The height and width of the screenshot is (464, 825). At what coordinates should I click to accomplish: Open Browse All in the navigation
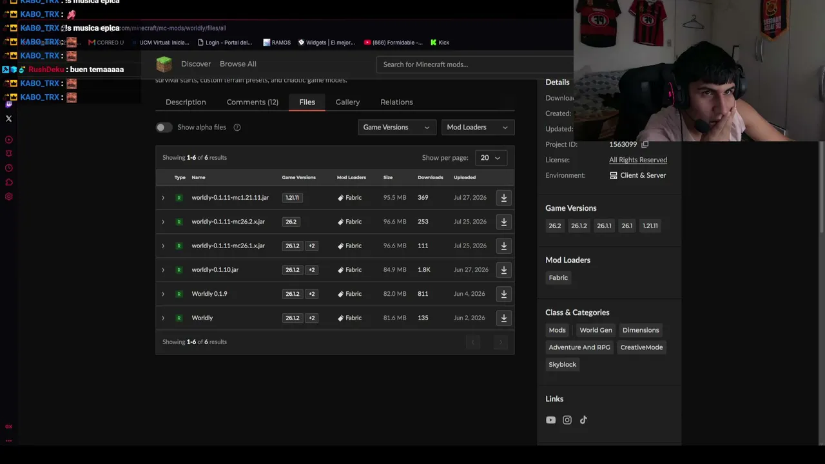238,64
